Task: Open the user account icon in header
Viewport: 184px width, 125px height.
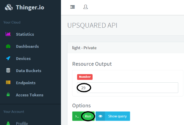Action: click(86, 7)
